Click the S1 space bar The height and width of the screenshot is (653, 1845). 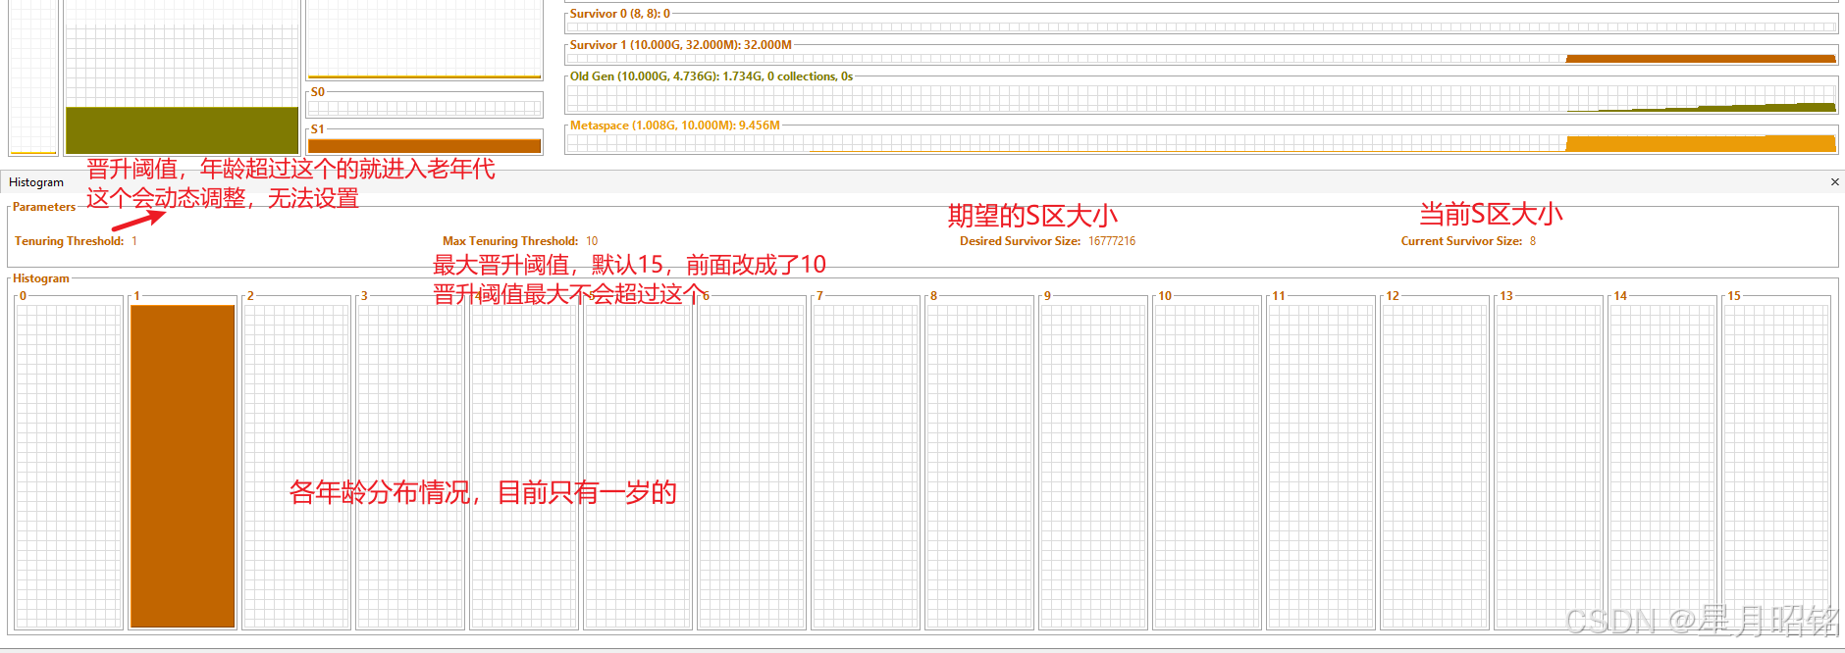[x=424, y=145]
